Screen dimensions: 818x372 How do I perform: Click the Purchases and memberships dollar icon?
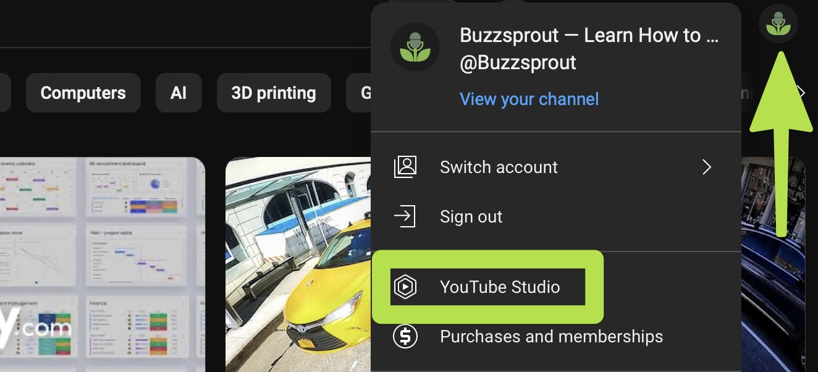405,337
